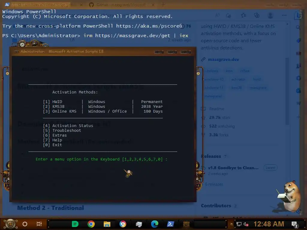Click the hwid topic tag
This screenshot has height=230, width=307.
257,79
